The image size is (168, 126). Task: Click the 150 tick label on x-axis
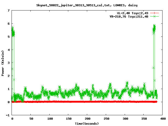68,119
